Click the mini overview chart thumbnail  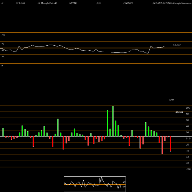click(x=95, y=184)
